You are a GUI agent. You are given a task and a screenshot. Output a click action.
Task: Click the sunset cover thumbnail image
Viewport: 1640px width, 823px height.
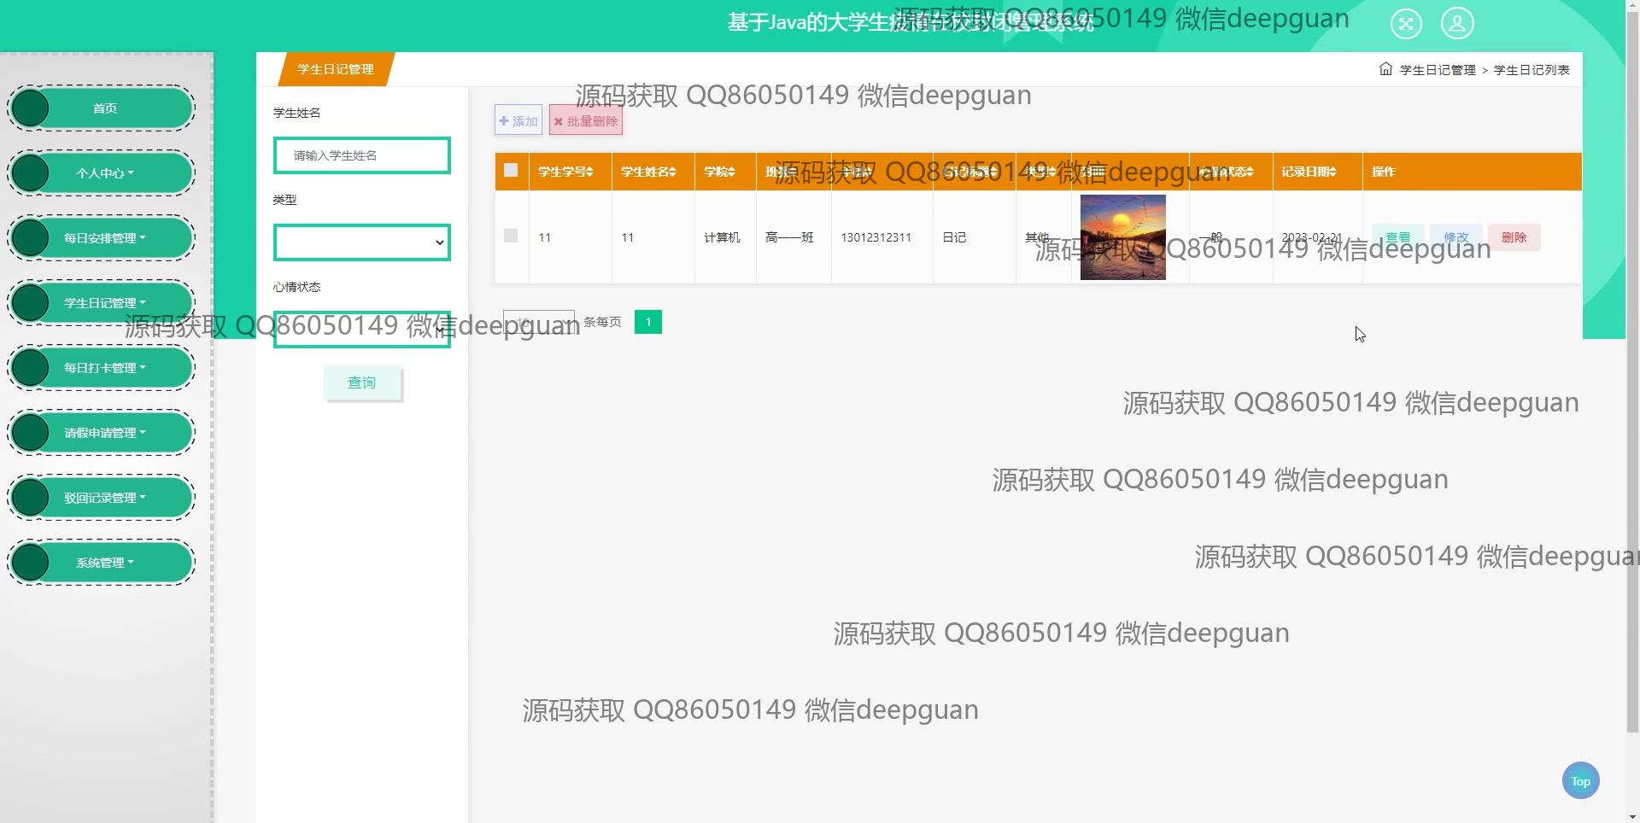pos(1122,237)
